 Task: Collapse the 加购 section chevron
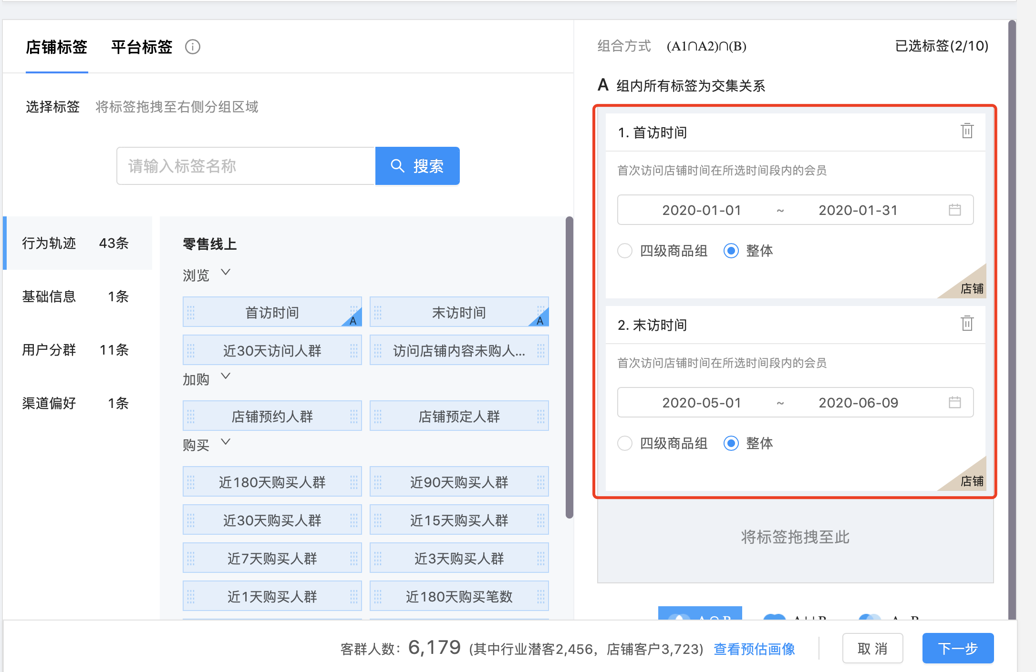click(226, 376)
